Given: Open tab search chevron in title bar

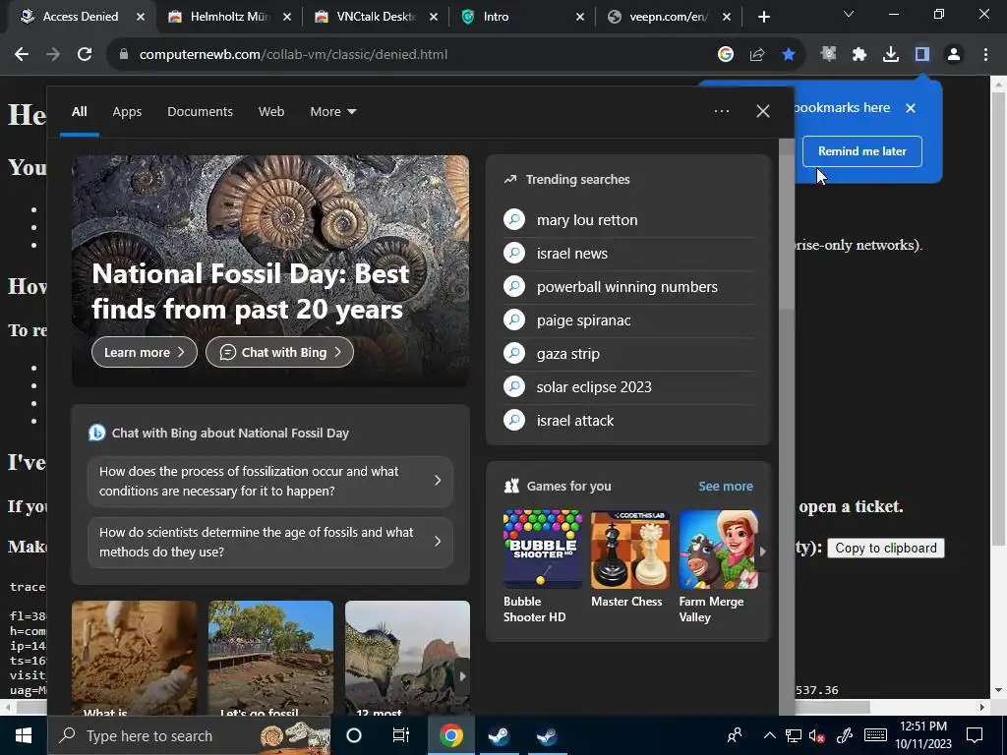Looking at the screenshot, I should pyautogui.click(x=849, y=14).
